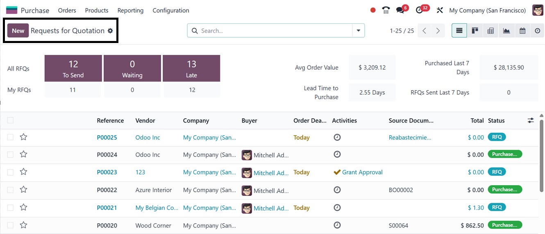Click the New button

tap(18, 31)
